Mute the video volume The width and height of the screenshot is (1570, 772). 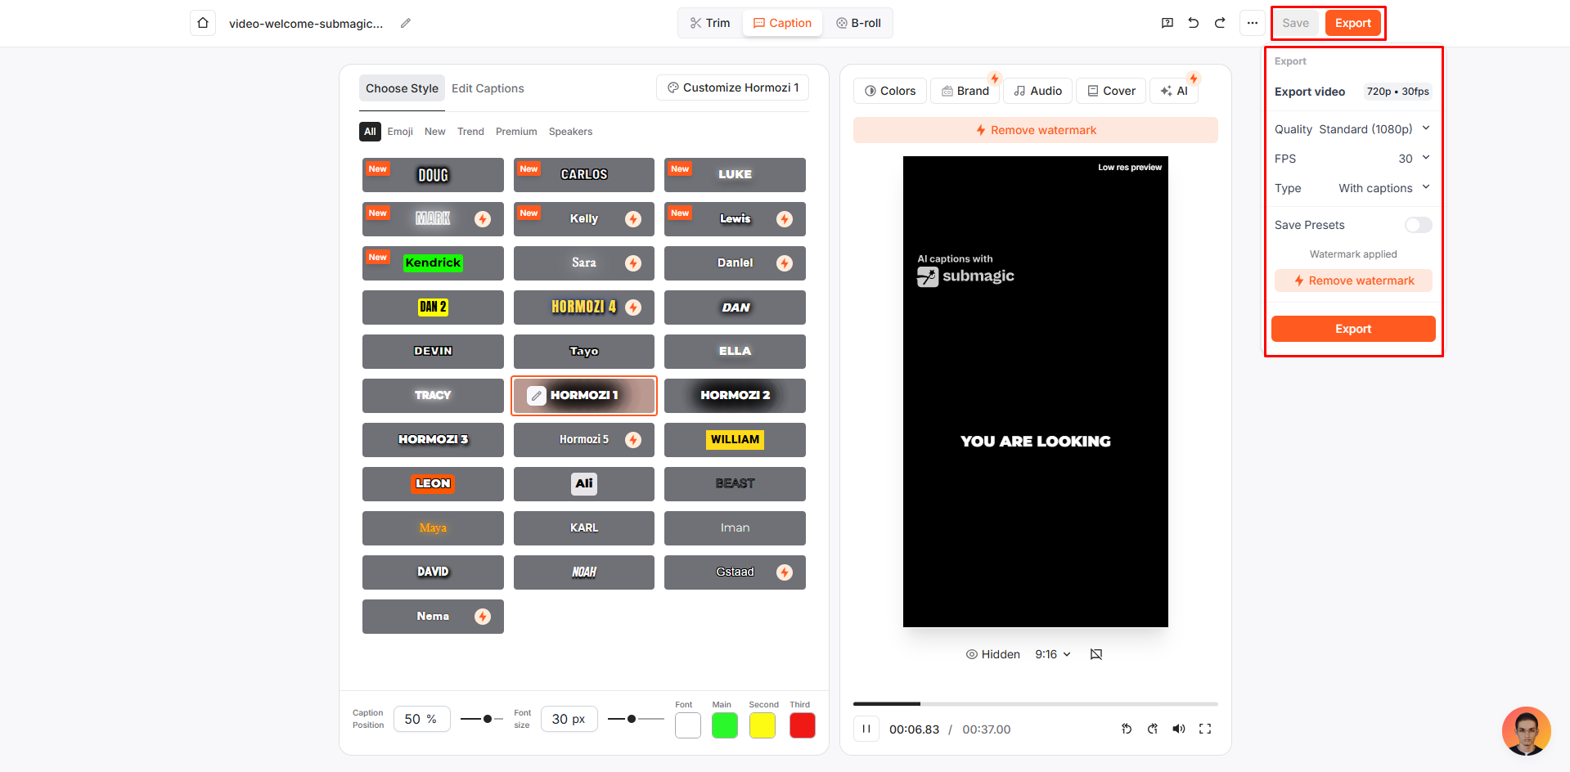click(x=1178, y=729)
